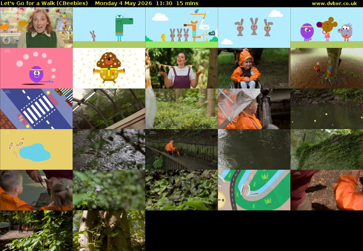
Task: Open thumbnail of person on fenced path
Action: [x=181, y=149]
